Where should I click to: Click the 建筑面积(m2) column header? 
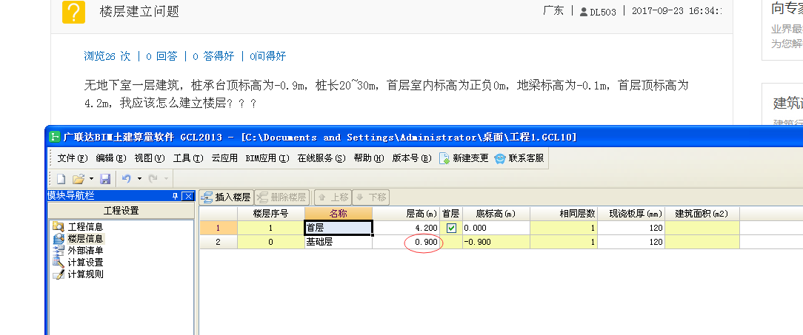point(702,214)
